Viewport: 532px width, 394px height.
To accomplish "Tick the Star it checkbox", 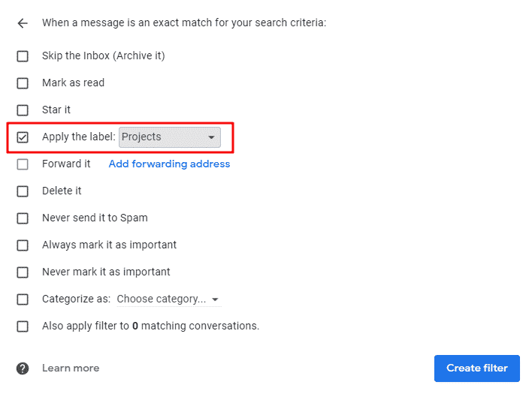I will pyautogui.click(x=23, y=110).
